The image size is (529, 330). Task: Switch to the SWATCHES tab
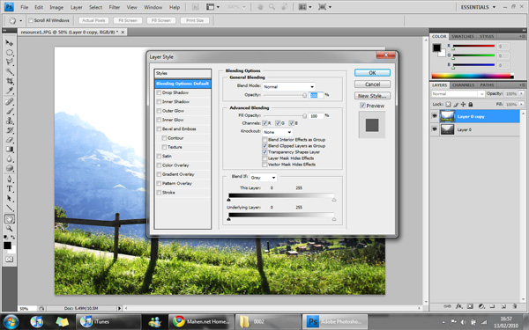click(463, 36)
